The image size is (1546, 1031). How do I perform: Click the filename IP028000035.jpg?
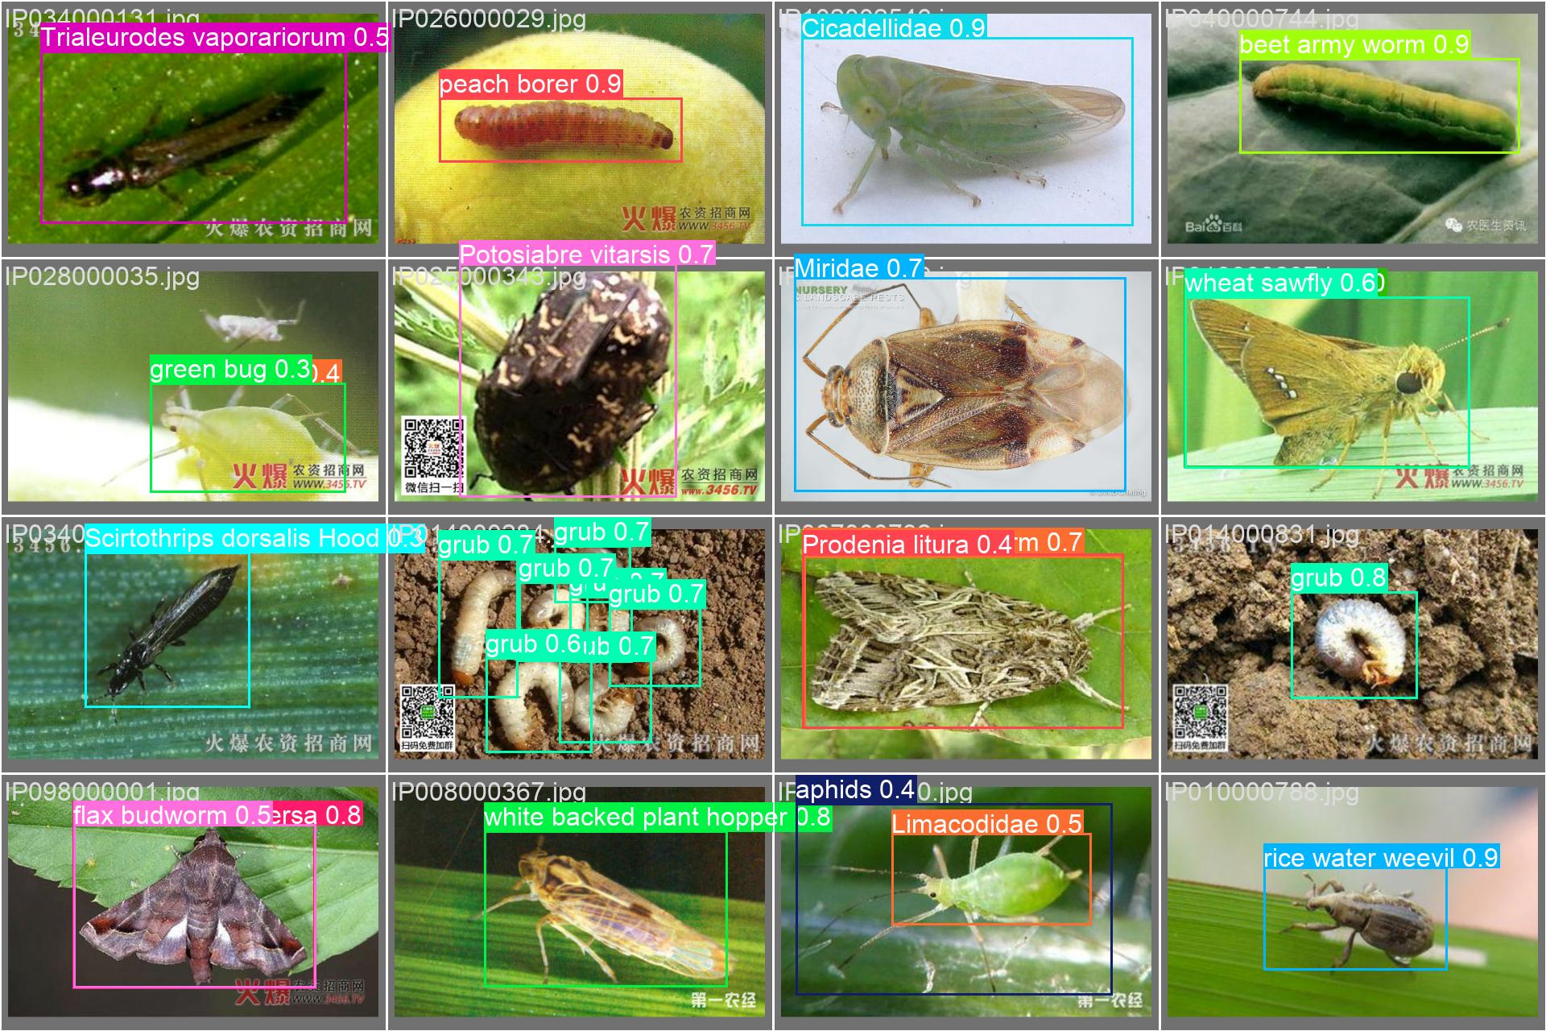(102, 276)
